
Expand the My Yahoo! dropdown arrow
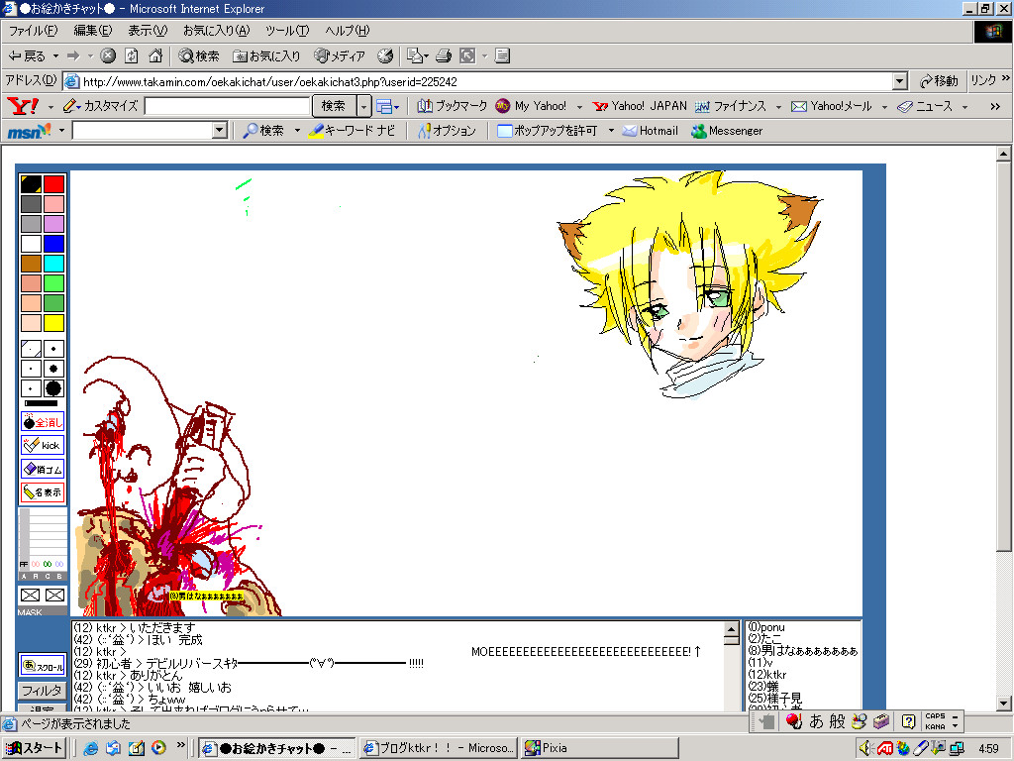579,107
